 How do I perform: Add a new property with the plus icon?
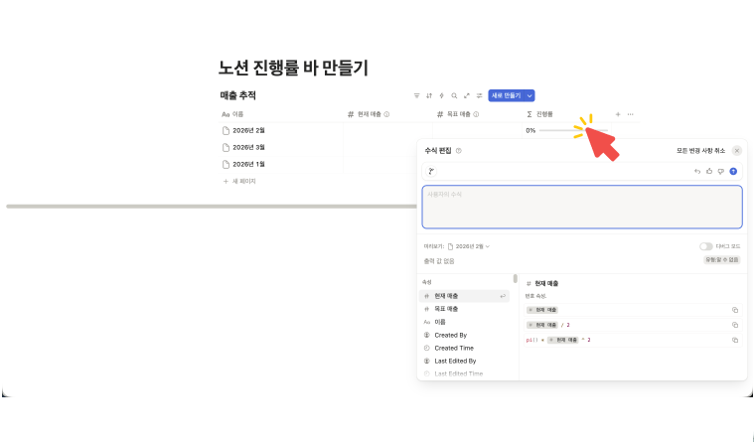(x=618, y=114)
